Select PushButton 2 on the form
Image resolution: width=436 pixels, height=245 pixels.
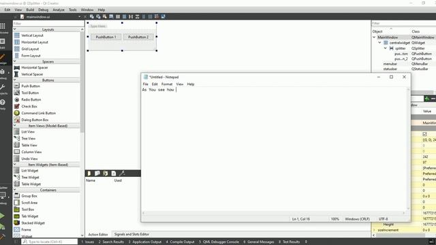pos(138,37)
